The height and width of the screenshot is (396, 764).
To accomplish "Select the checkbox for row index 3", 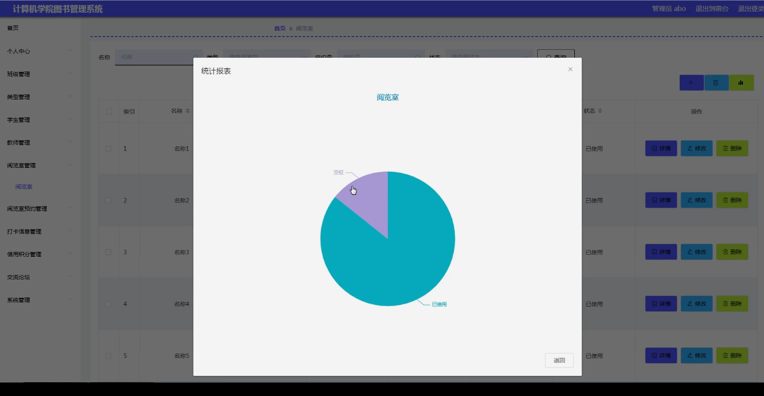I will click(109, 253).
